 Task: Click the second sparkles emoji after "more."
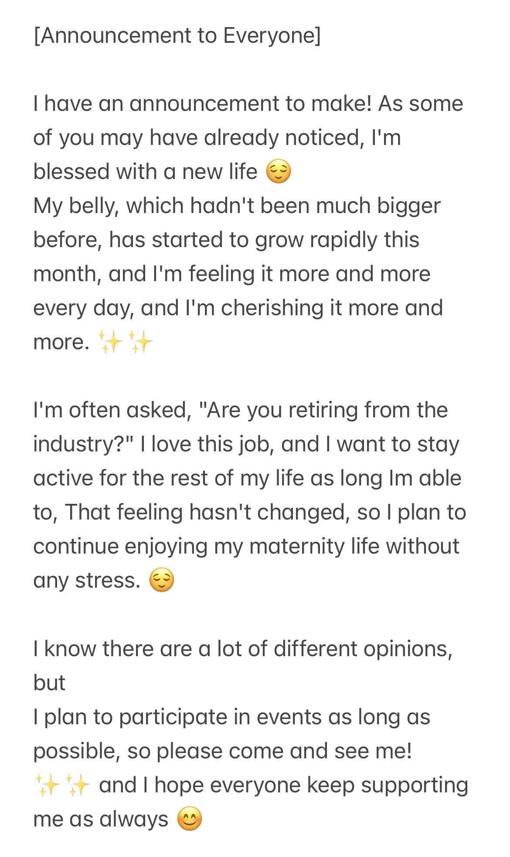(139, 342)
